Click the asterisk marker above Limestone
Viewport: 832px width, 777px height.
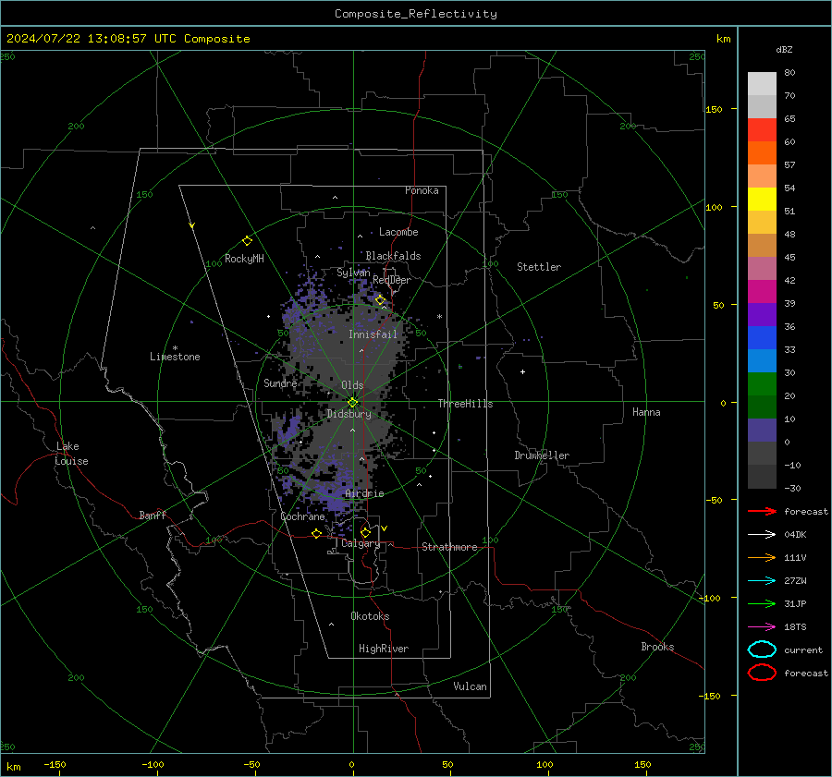[175, 348]
